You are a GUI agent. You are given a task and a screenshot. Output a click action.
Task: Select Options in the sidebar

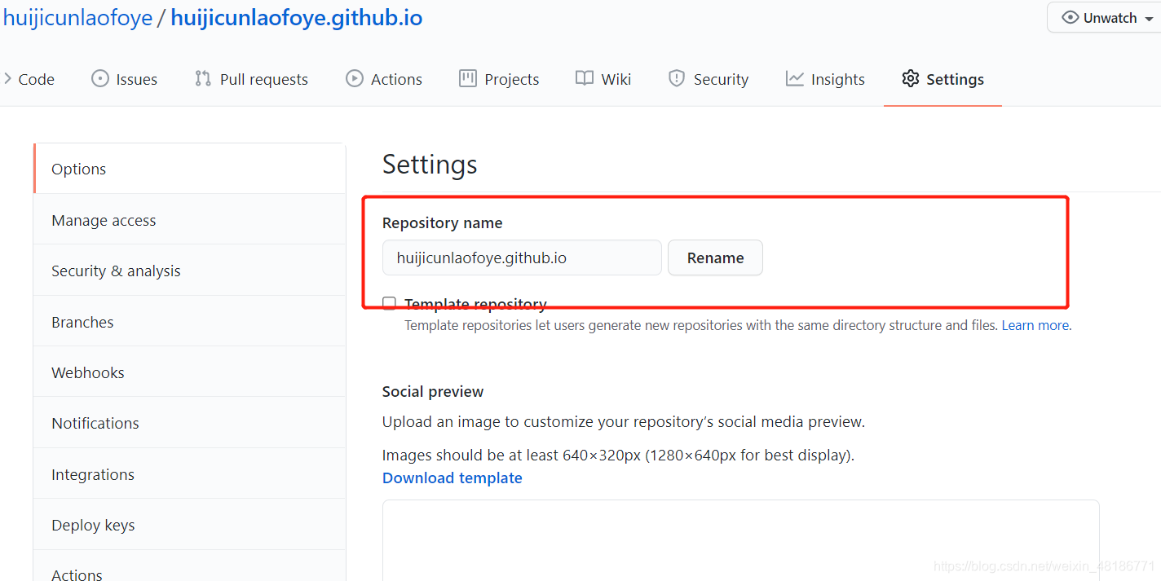click(189, 169)
